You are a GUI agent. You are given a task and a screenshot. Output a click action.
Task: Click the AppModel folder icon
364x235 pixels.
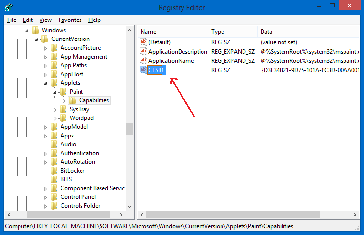pos(54,127)
